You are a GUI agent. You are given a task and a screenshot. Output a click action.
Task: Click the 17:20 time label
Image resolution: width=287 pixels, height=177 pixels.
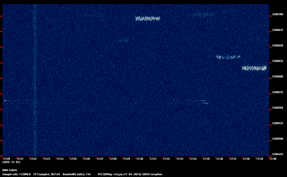click(x=7, y=159)
